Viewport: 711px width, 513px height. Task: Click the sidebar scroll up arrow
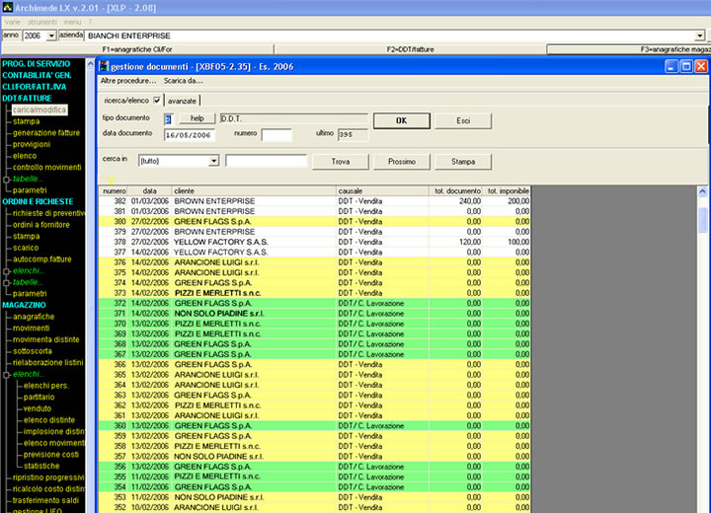pyautogui.click(x=90, y=64)
